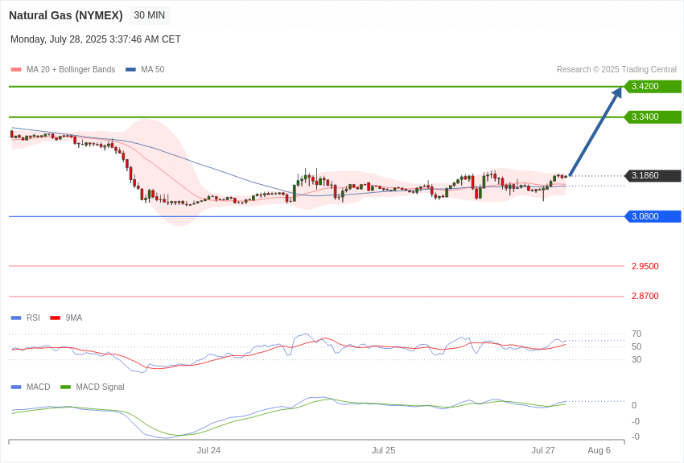
Task: Select the 3.0800 pivot price tag
Action: tap(653, 216)
